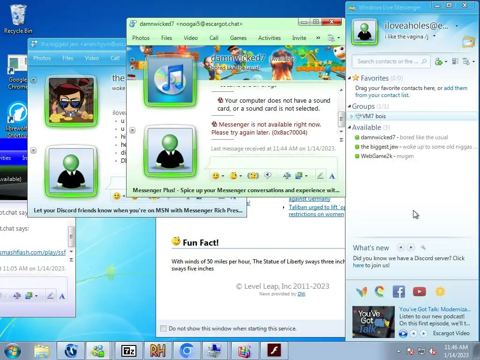Collapse the Available contacts section
The height and width of the screenshot is (360, 480).
pos(350,127)
